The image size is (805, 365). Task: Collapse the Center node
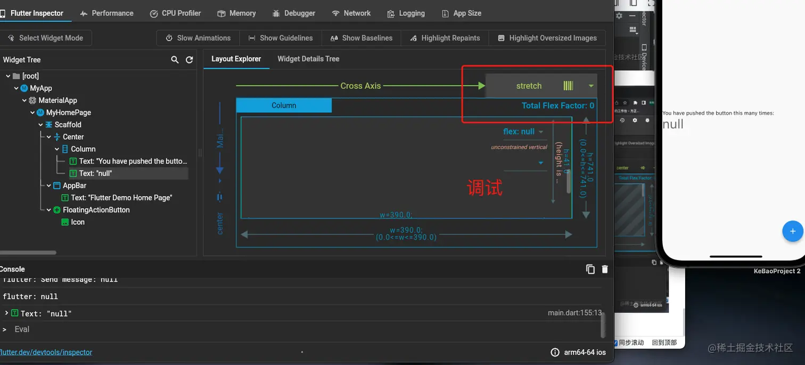pos(49,137)
